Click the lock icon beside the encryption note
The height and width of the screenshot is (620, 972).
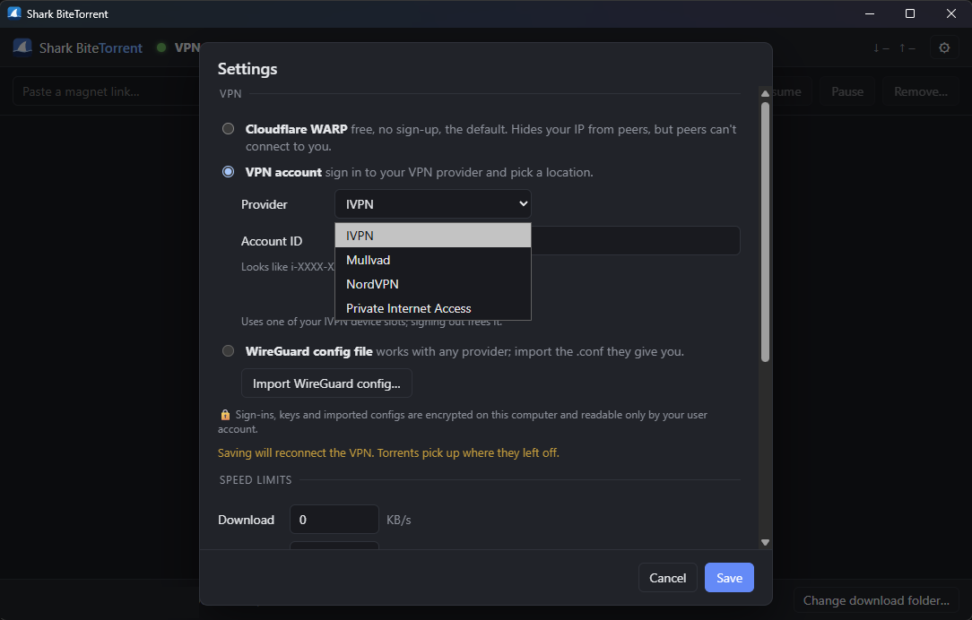click(x=225, y=414)
